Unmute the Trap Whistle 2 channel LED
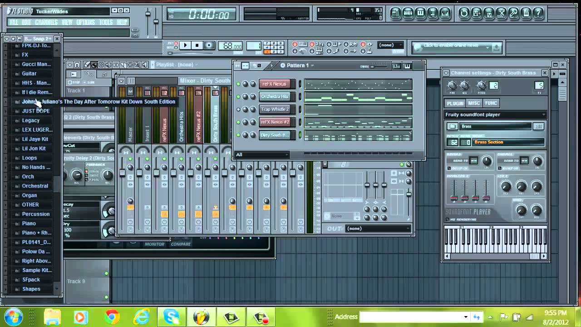The height and width of the screenshot is (327, 581). pyautogui.click(x=238, y=109)
